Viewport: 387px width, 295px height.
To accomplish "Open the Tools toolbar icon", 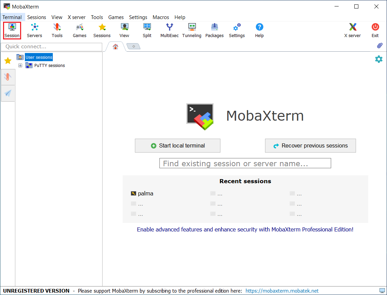I will tap(57, 31).
